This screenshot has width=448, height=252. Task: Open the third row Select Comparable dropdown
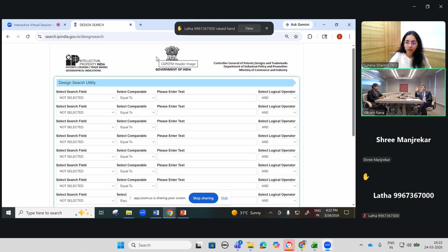136,127
